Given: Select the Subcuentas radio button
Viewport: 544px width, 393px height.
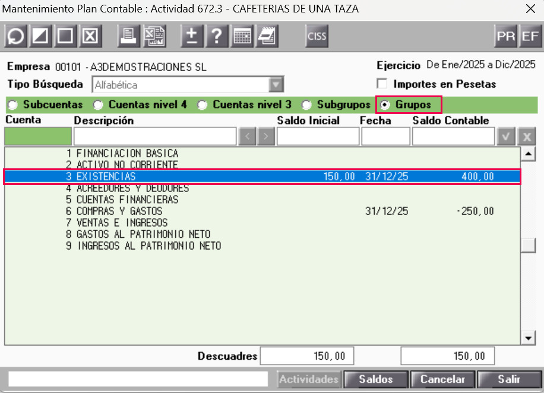Looking at the screenshot, I should pyautogui.click(x=13, y=104).
